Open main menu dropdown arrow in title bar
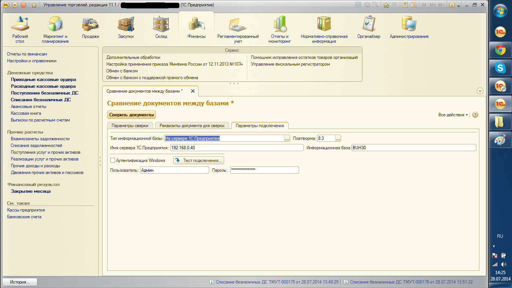The width and height of the screenshot is (512, 288). pyautogui.click(x=15, y=5)
